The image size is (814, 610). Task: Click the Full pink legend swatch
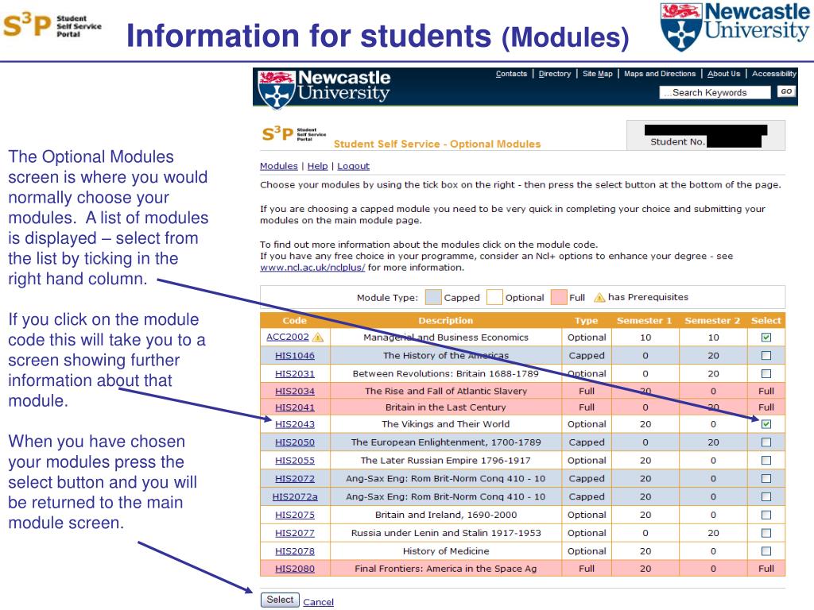click(x=559, y=297)
